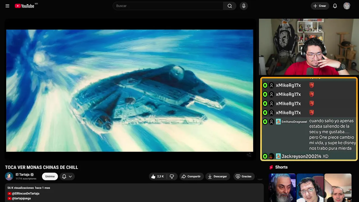
Task: Open the @tartajajuega channel link
Action: click(x=21, y=198)
